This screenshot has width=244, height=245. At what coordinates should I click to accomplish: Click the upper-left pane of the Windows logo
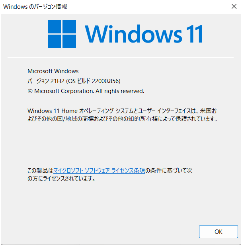pos(55,26)
